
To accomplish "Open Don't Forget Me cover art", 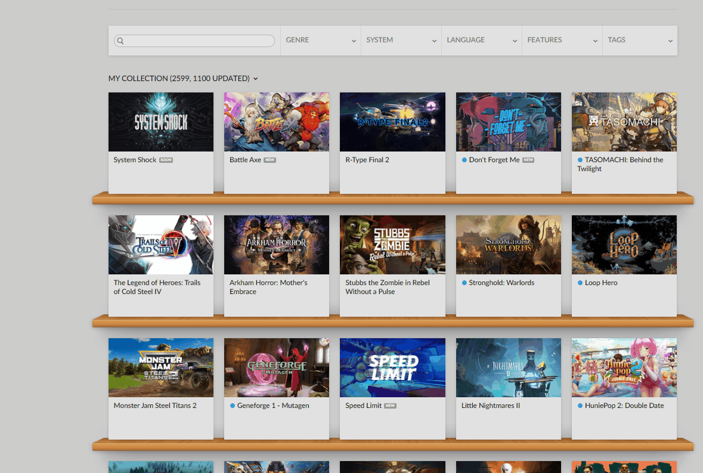I will [x=509, y=122].
